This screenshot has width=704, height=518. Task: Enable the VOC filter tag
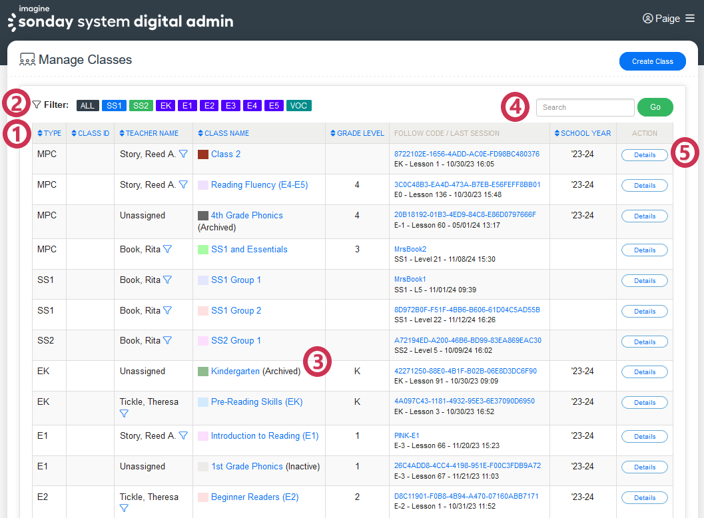(299, 106)
